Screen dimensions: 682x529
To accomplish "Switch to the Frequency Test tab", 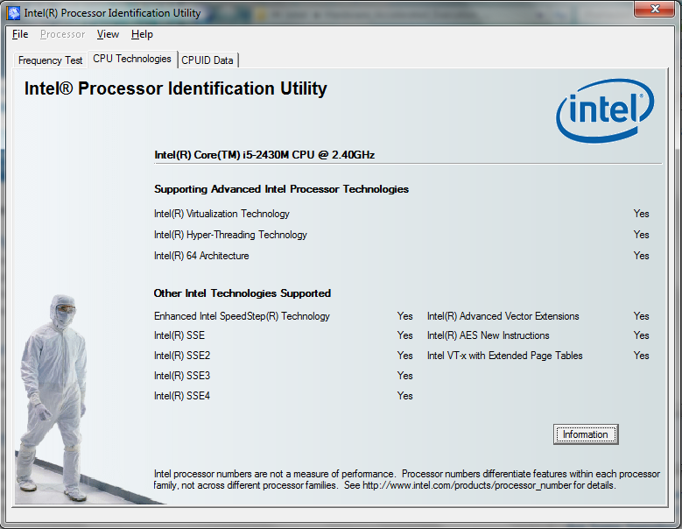I will [x=50, y=60].
